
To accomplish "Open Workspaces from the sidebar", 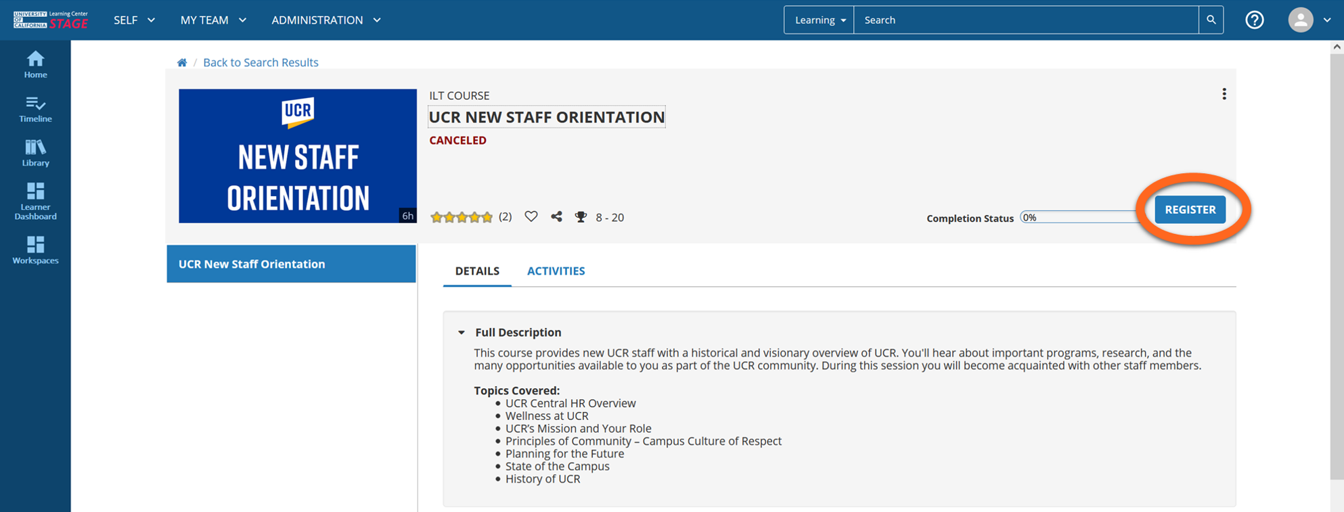I will [35, 250].
